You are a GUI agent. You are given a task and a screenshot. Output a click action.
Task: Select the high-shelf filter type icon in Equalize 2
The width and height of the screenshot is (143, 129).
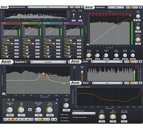coord(28,119)
